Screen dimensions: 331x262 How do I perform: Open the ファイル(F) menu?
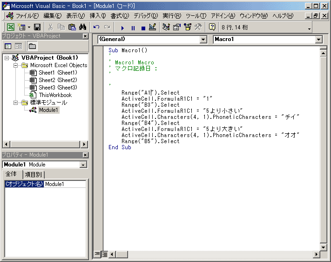click(x=27, y=16)
